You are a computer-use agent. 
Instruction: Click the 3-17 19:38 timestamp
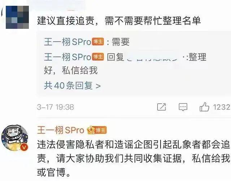[55, 107]
